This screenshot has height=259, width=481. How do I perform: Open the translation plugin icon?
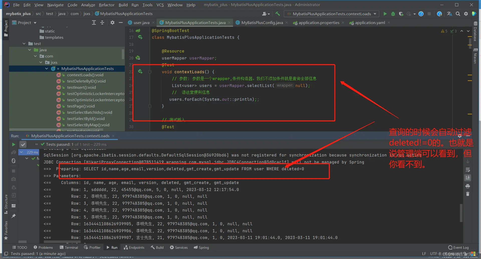coord(450,14)
